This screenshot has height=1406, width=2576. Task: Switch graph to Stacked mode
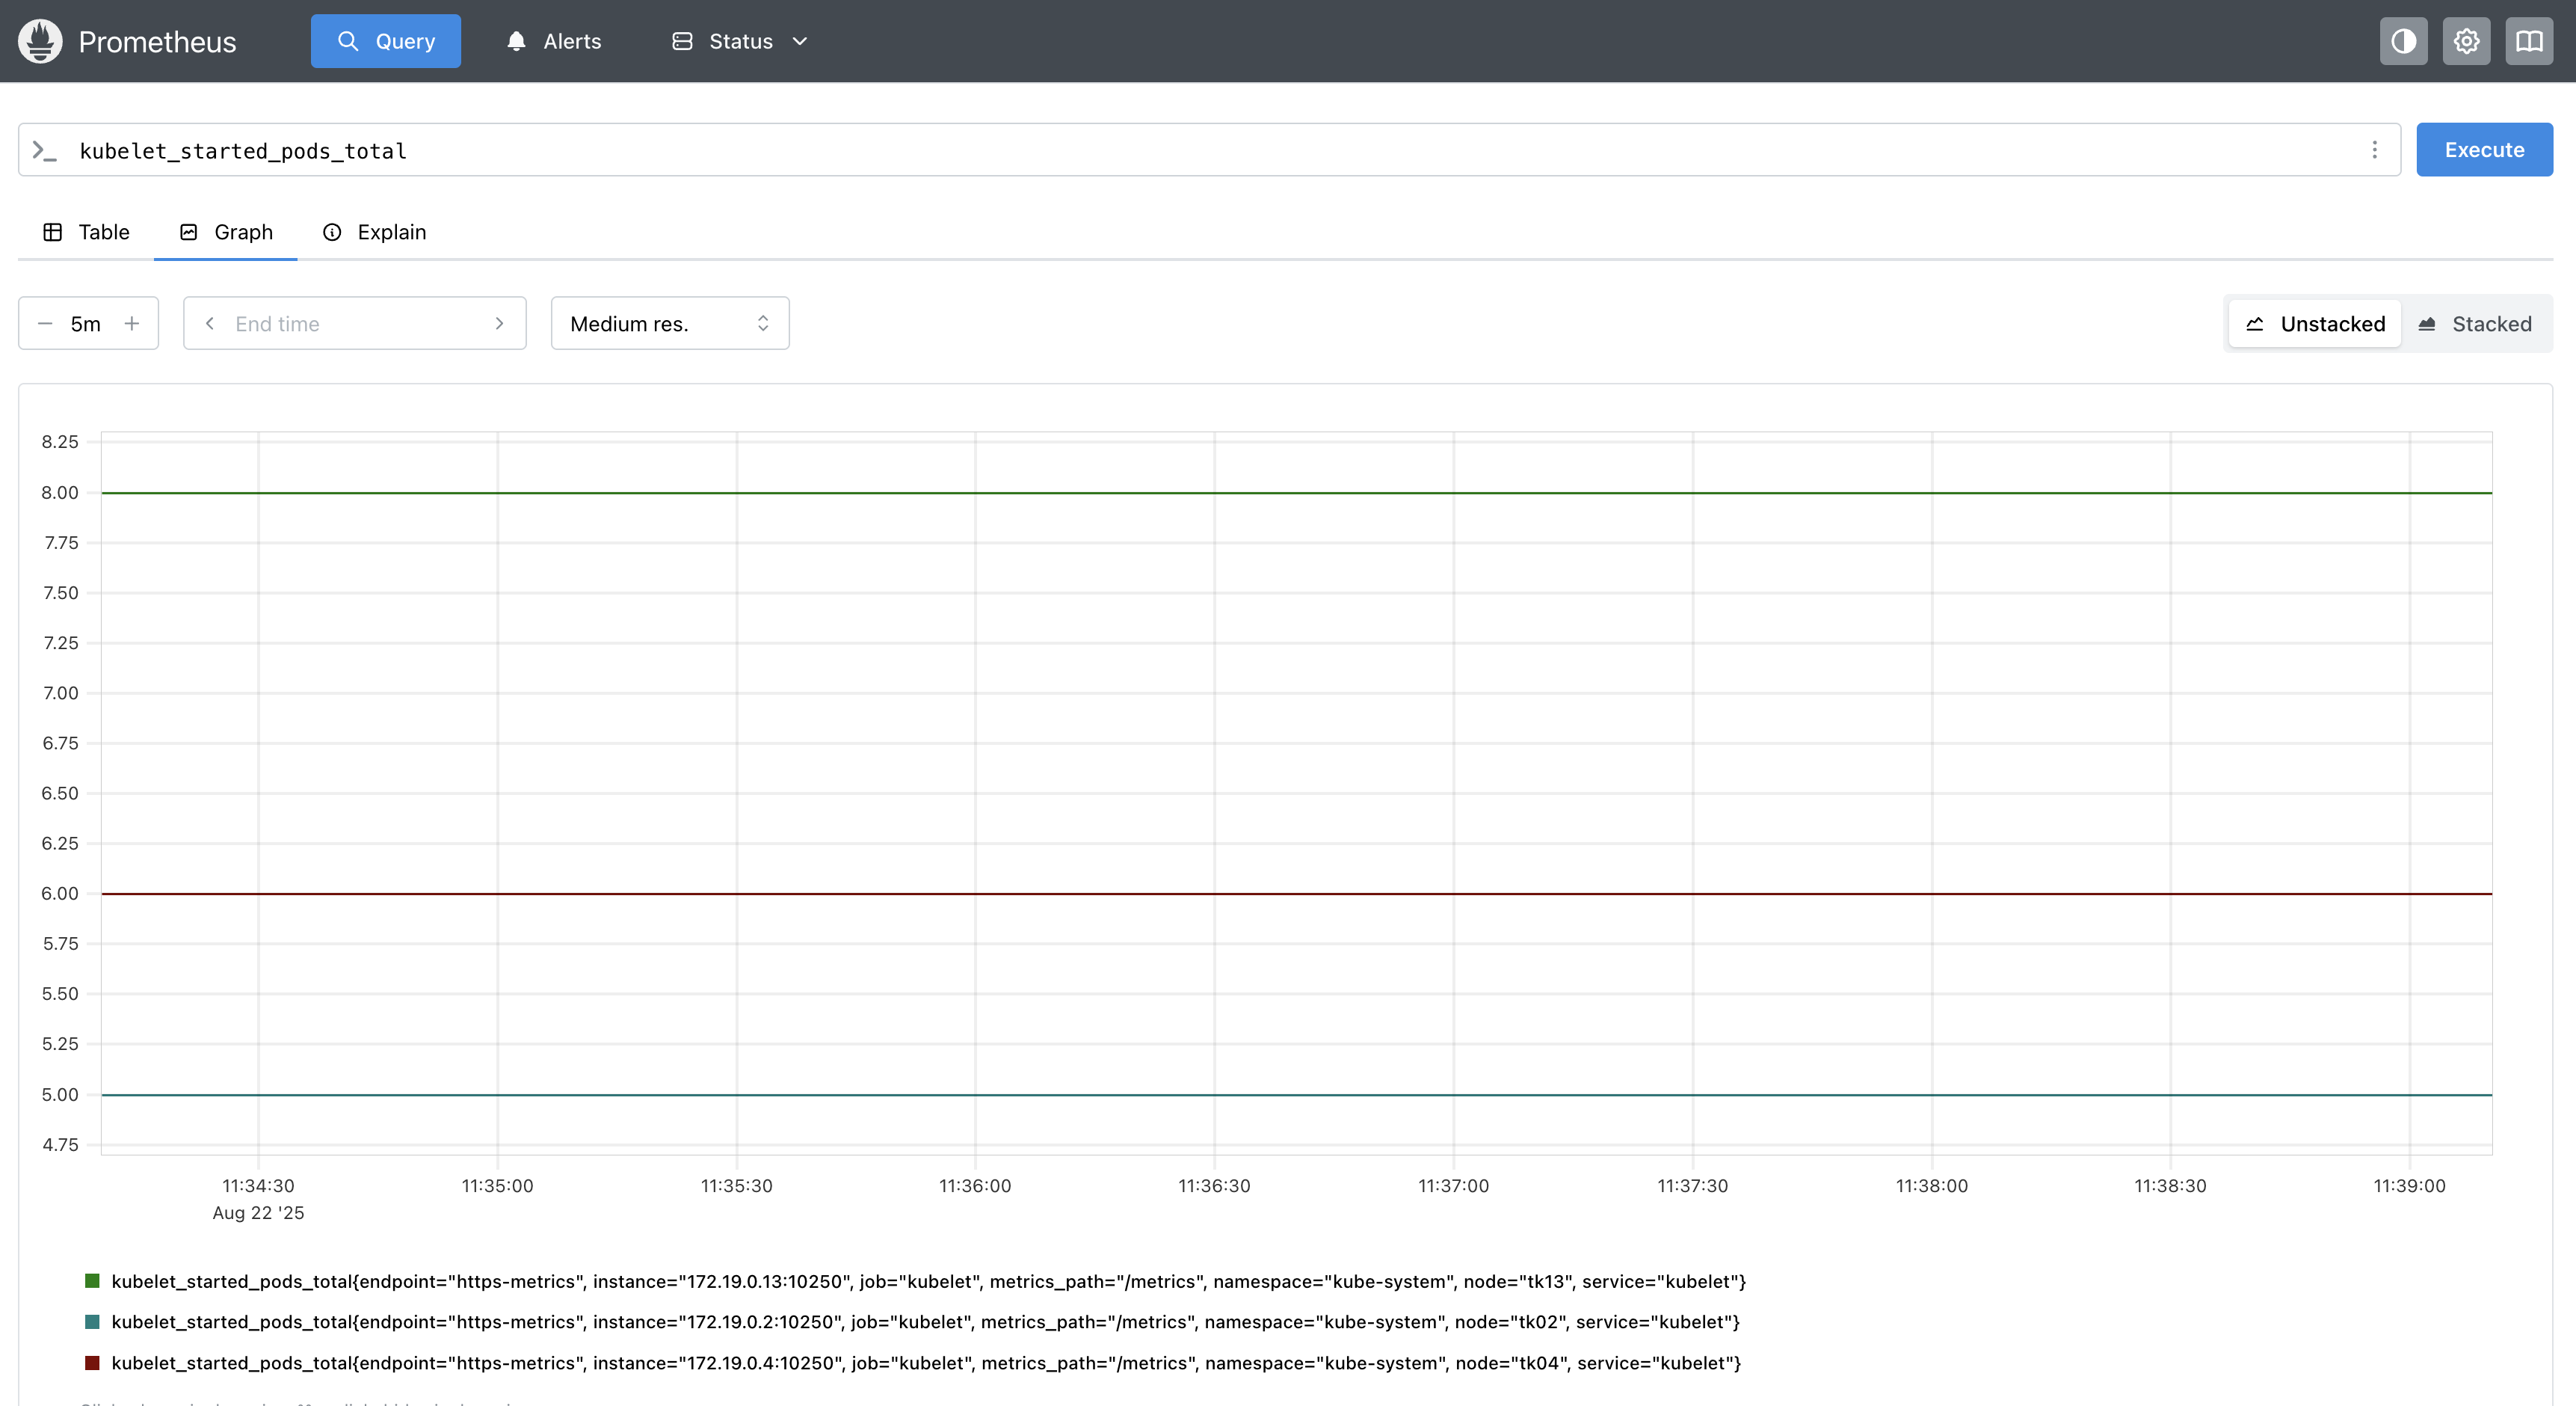[x=2475, y=325]
